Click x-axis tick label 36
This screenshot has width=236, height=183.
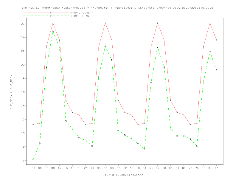112,168
